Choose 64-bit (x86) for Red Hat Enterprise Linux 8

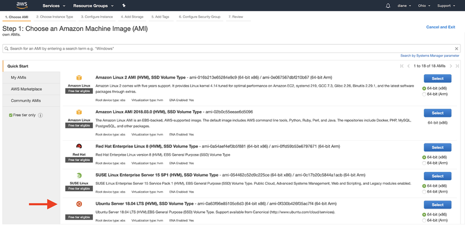click(424, 157)
